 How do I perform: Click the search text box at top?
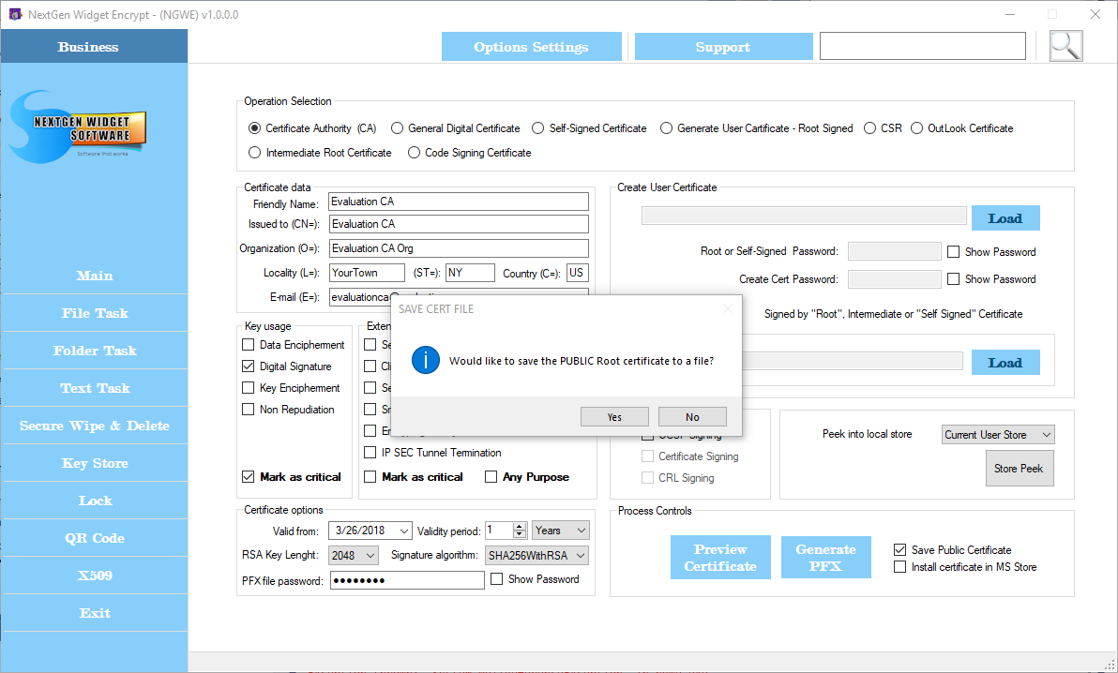point(923,46)
